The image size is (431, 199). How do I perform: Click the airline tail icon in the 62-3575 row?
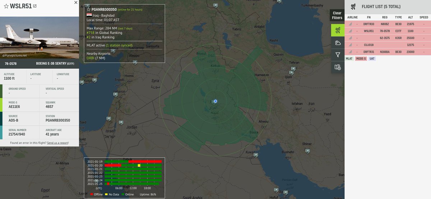[x=351, y=38]
